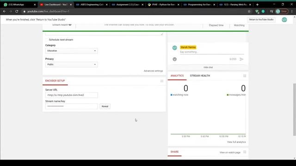Select the STREAM HEALTH tab
The image size is (296, 166).
click(200, 76)
